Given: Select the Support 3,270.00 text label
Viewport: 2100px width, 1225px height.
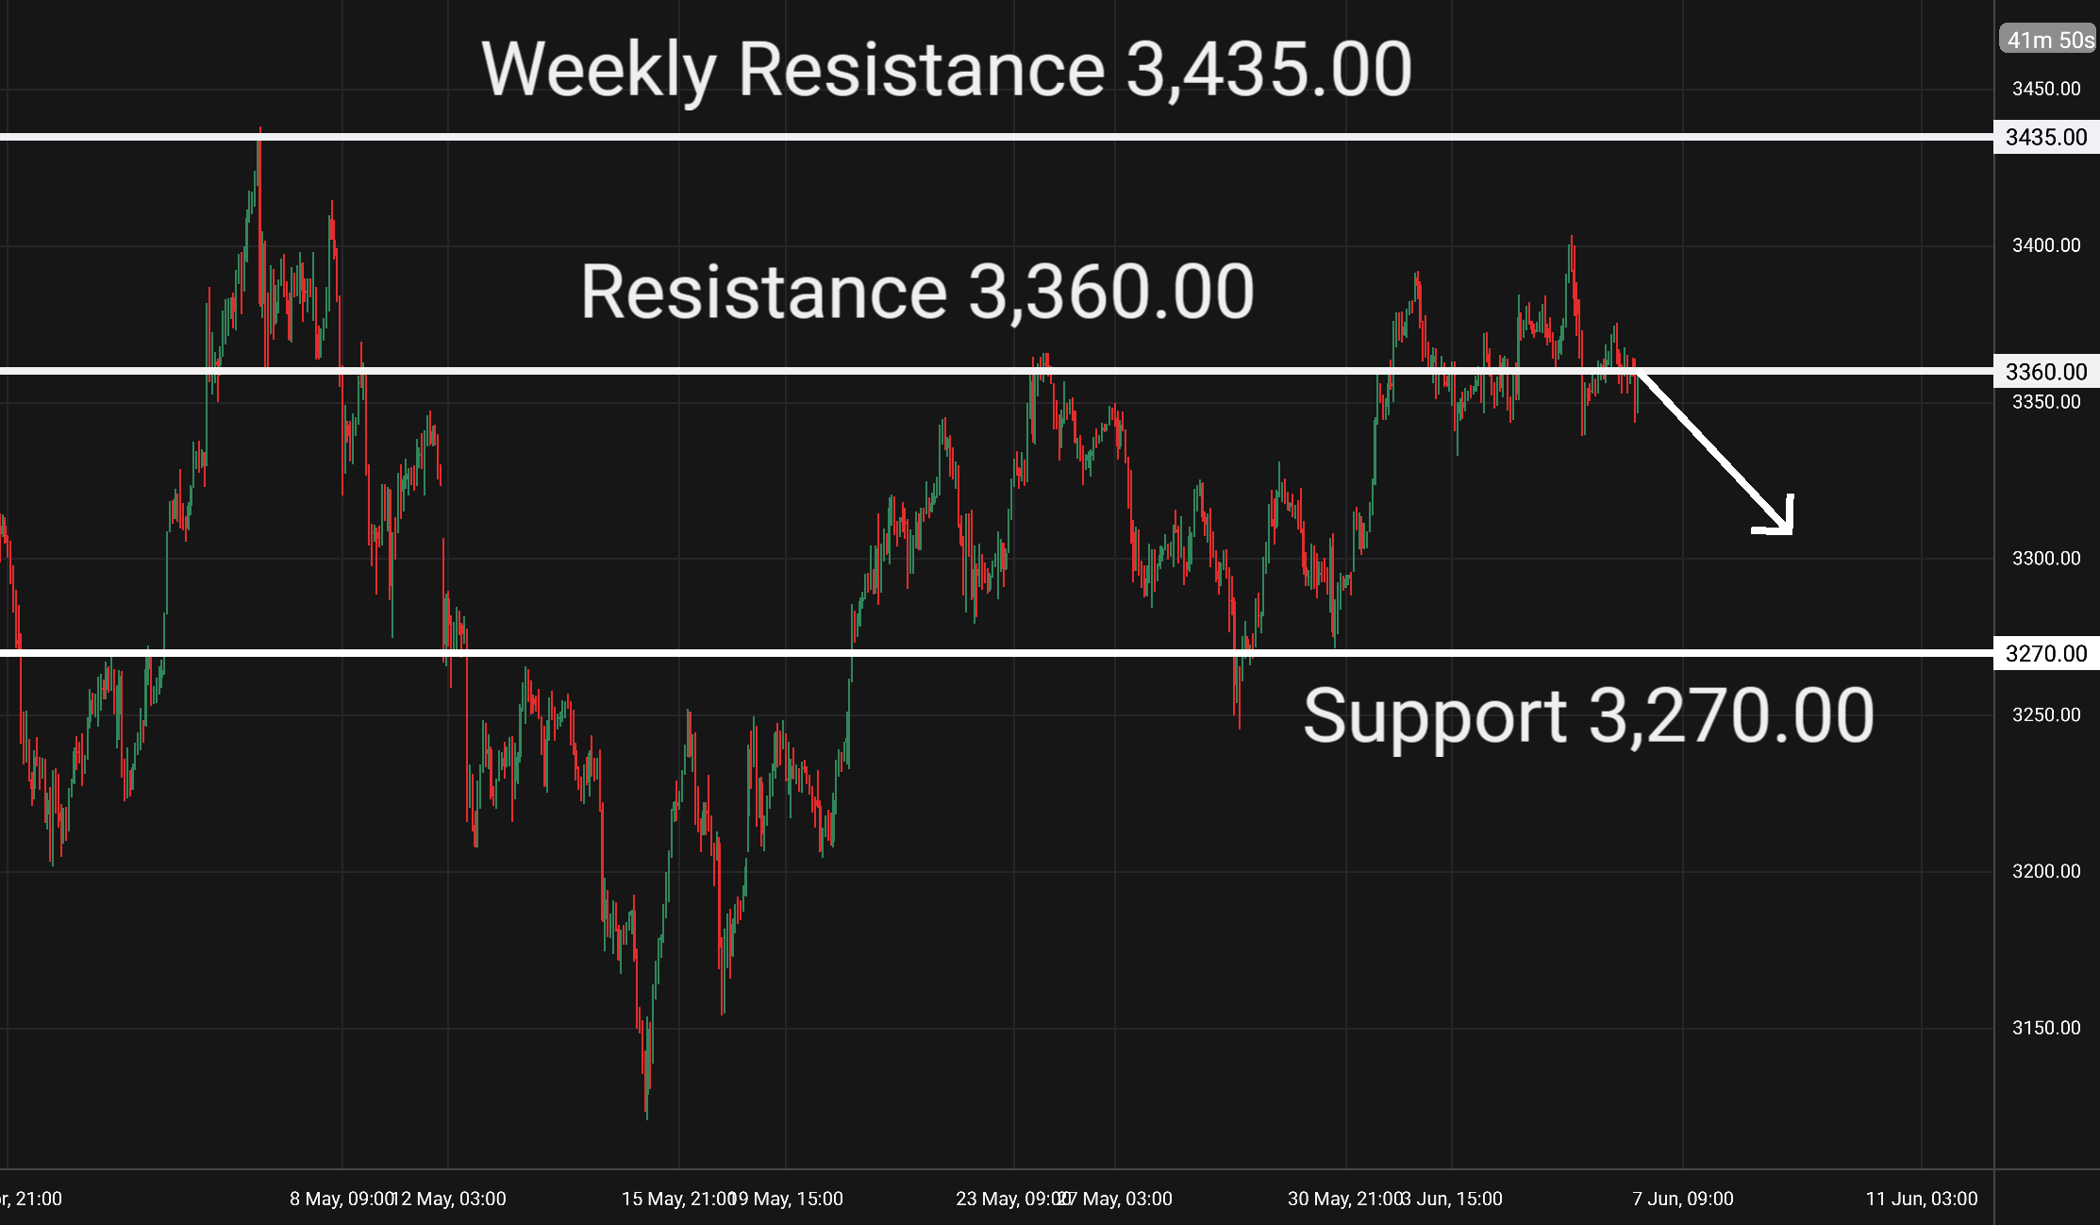Looking at the screenshot, I should tap(1588, 715).
